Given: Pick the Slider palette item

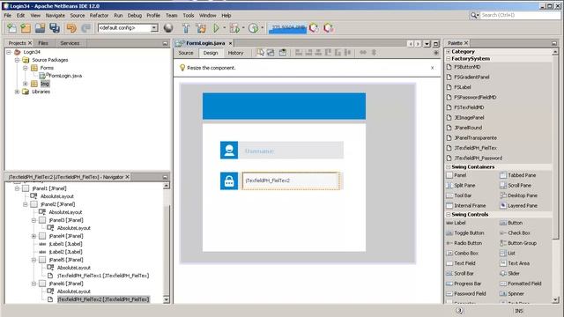Looking at the screenshot, I should (x=510, y=273).
